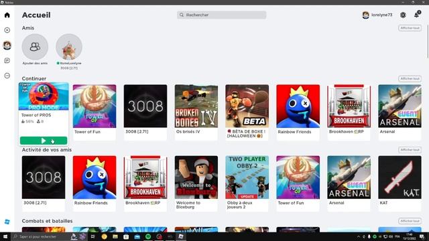Open the Robux icon in the top bar

(x=403, y=15)
